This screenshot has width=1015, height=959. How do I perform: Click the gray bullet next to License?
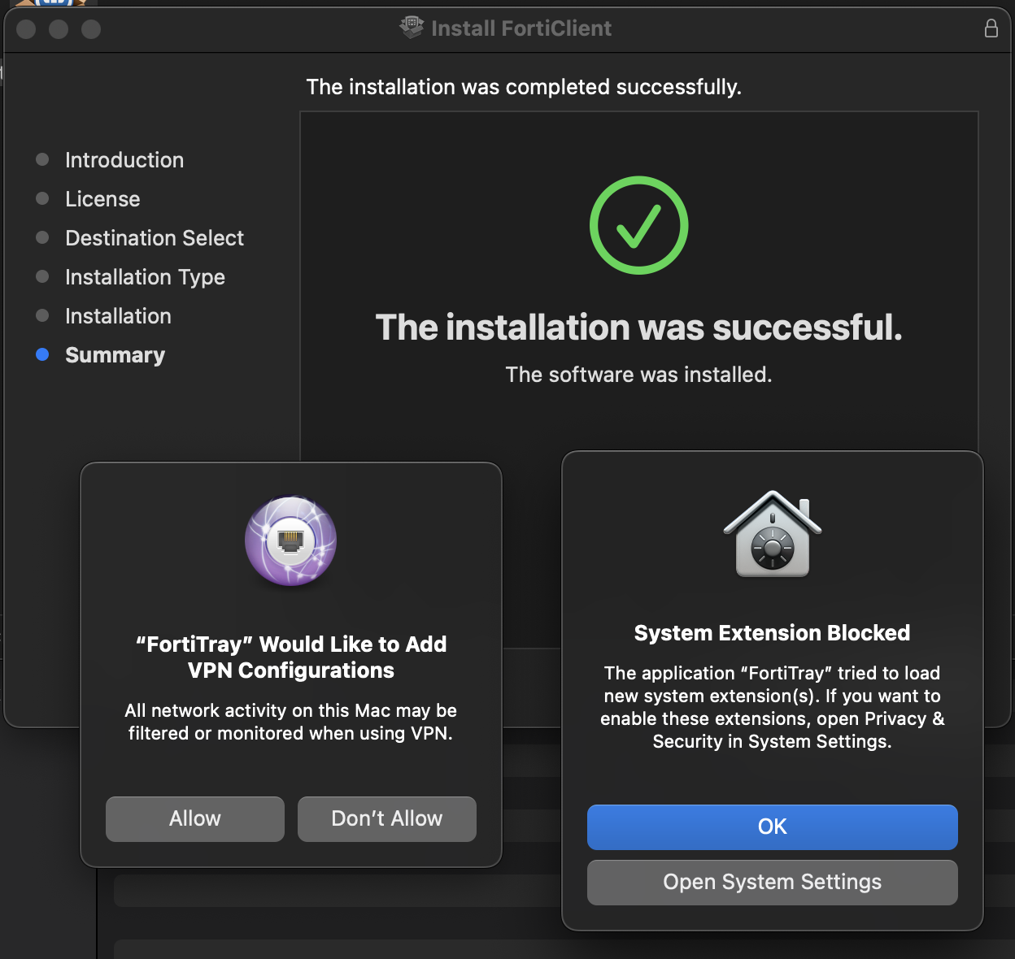coord(43,198)
